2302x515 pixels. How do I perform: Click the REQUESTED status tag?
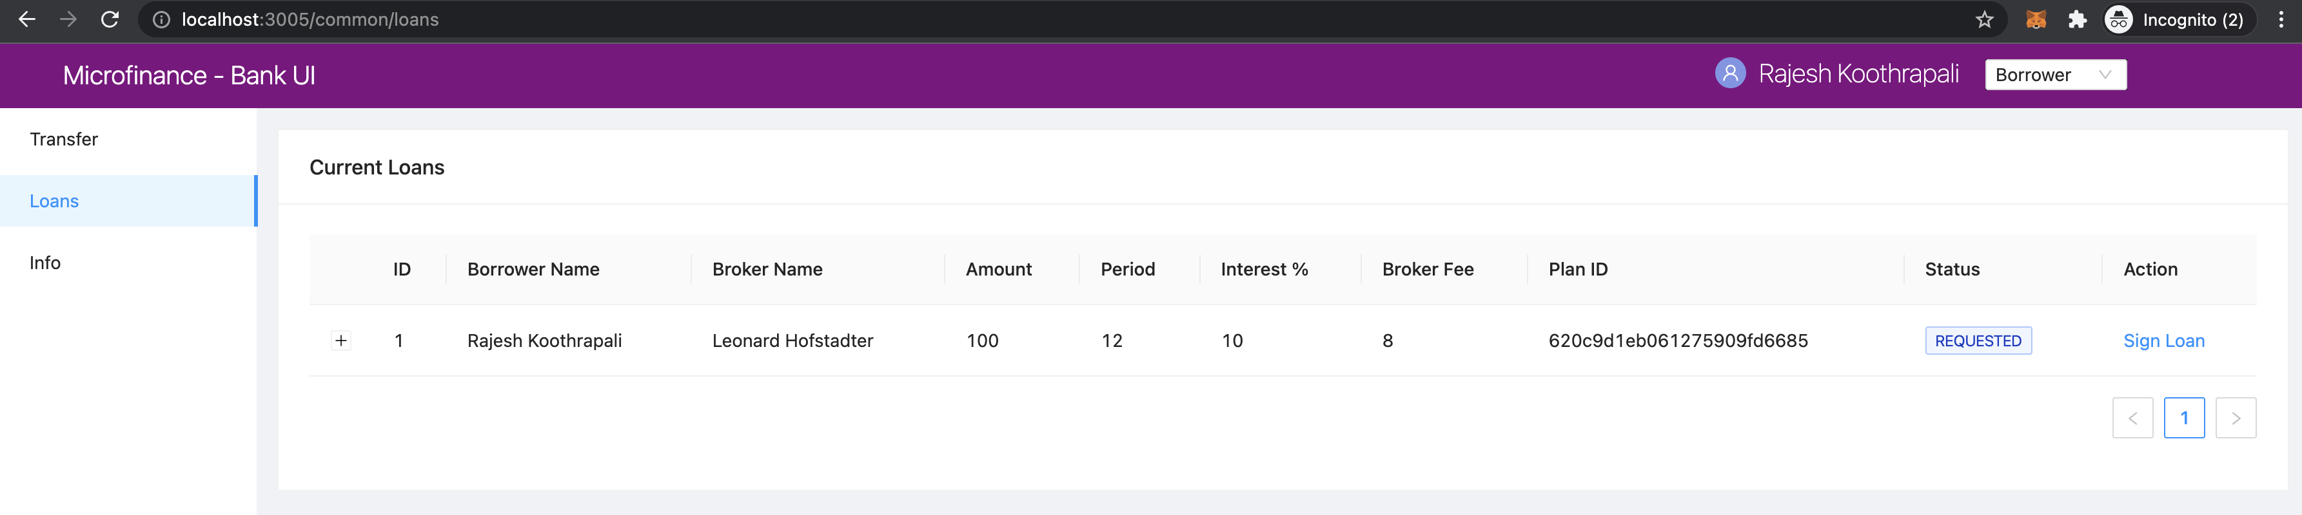[x=1978, y=341]
